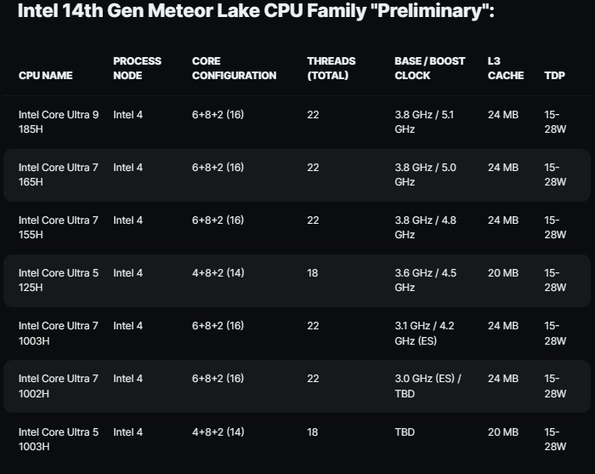Click the 3.6 GHz / 4.5 GHz clock value

[425, 280]
